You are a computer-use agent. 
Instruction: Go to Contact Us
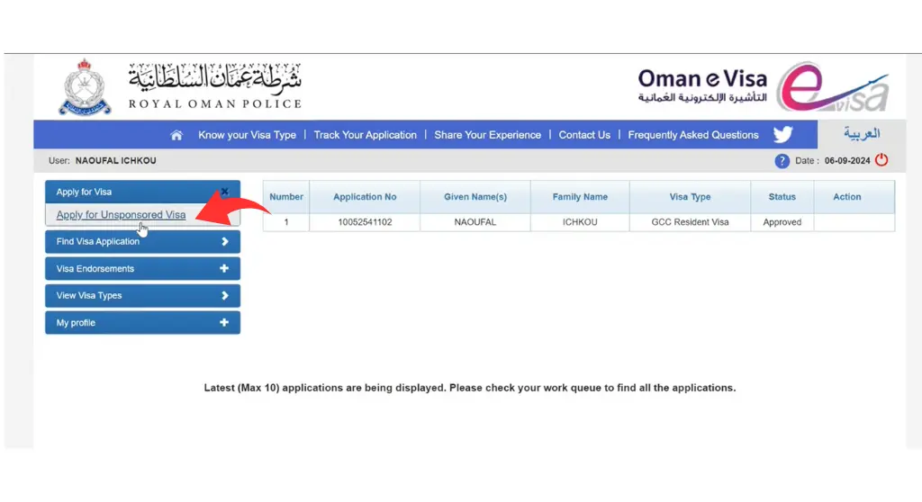(584, 135)
